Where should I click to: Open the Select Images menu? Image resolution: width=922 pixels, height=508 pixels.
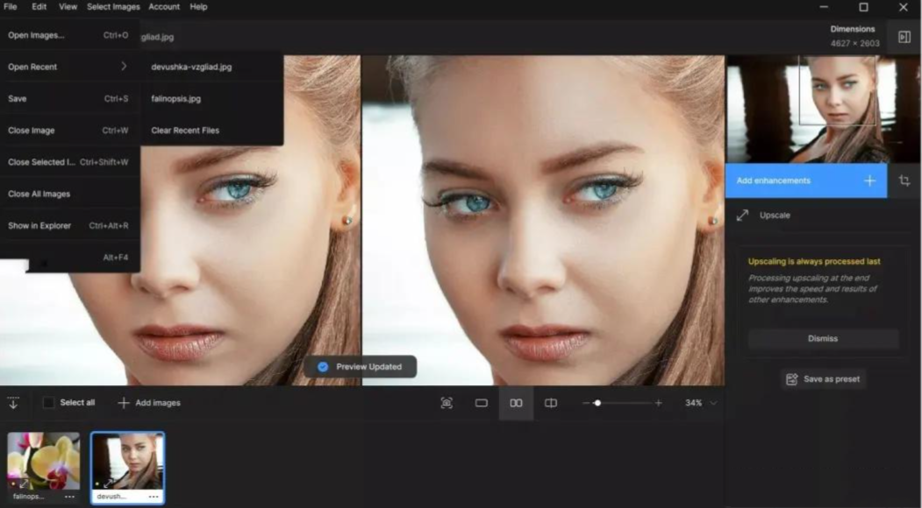click(113, 7)
